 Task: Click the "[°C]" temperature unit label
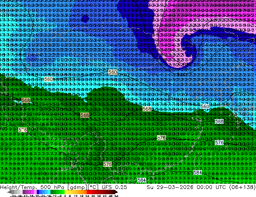pyautogui.click(x=93, y=187)
